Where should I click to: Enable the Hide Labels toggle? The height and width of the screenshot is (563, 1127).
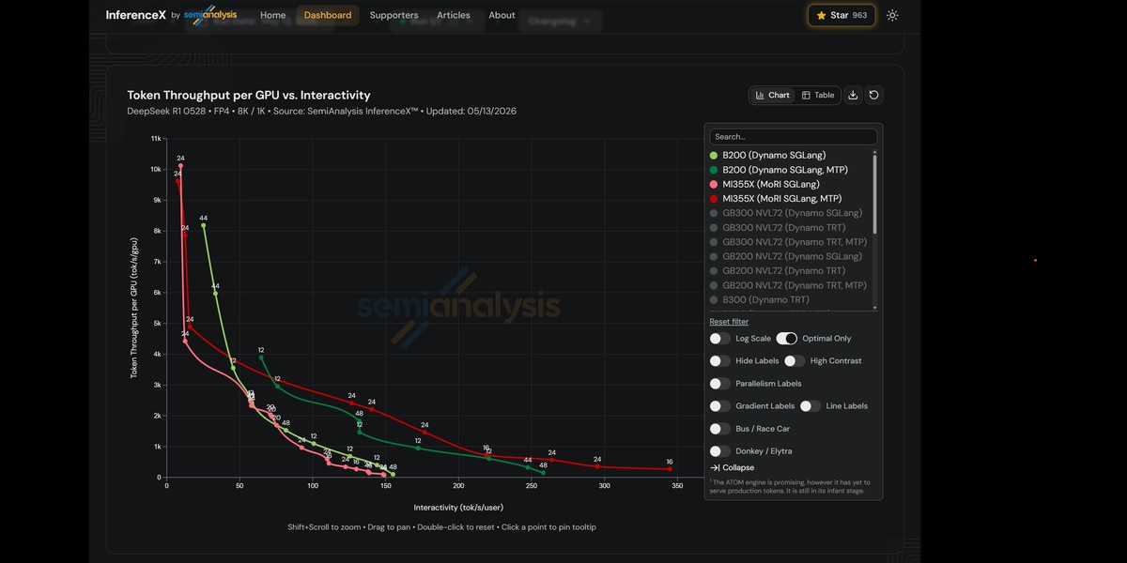tap(720, 361)
